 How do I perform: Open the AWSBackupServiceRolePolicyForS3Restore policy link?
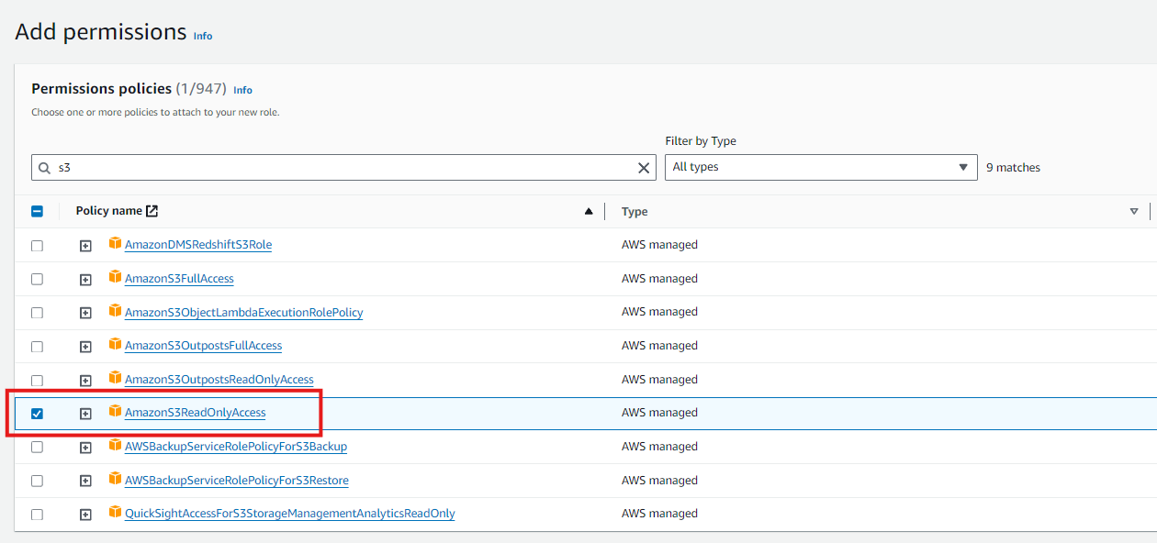click(x=236, y=481)
